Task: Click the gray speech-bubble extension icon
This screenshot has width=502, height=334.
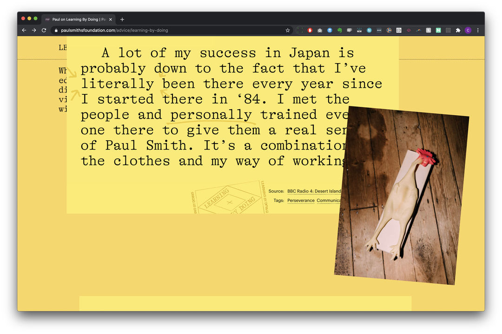Action: coord(350,30)
